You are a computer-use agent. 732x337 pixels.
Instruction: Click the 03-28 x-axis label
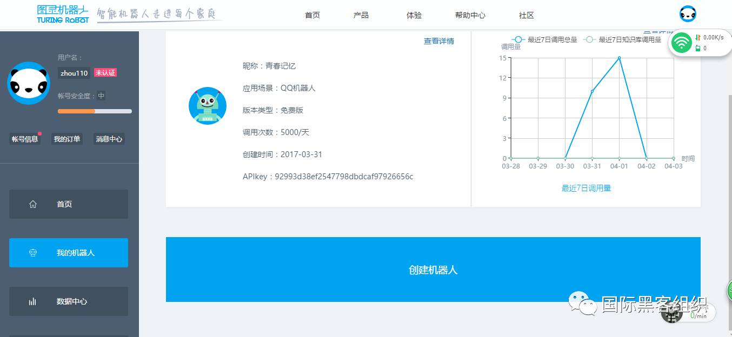point(511,166)
